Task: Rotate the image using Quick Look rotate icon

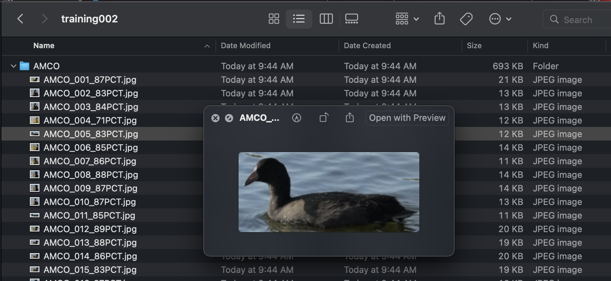Action: tap(324, 118)
